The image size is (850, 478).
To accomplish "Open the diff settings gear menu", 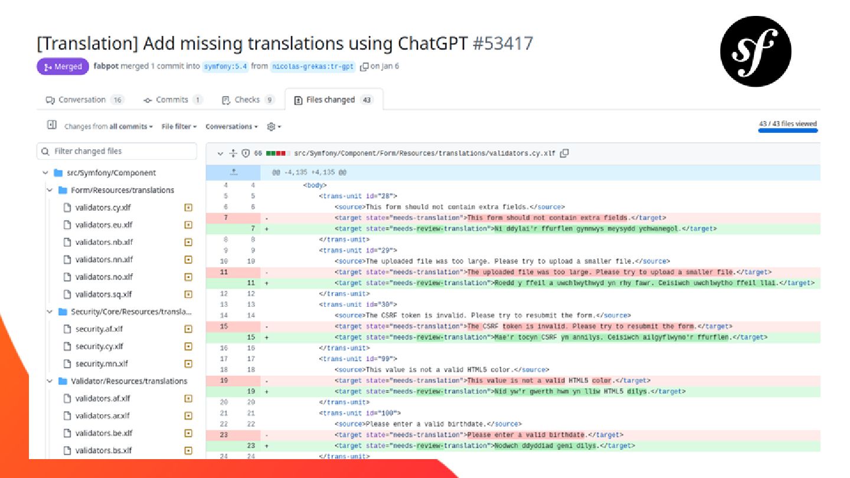I will click(274, 126).
